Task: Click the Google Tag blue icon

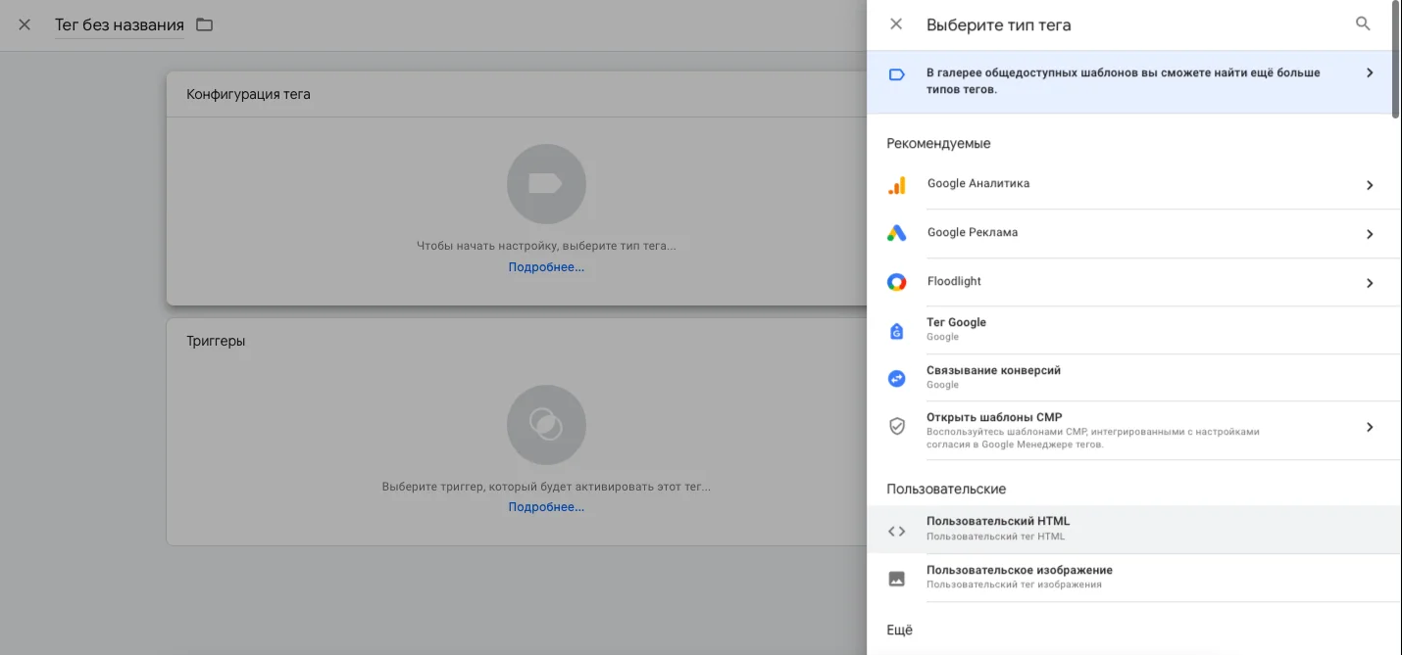Action: tap(897, 331)
